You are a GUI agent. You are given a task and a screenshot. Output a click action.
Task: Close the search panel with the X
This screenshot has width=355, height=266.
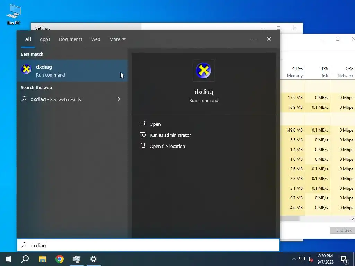tap(269, 39)
